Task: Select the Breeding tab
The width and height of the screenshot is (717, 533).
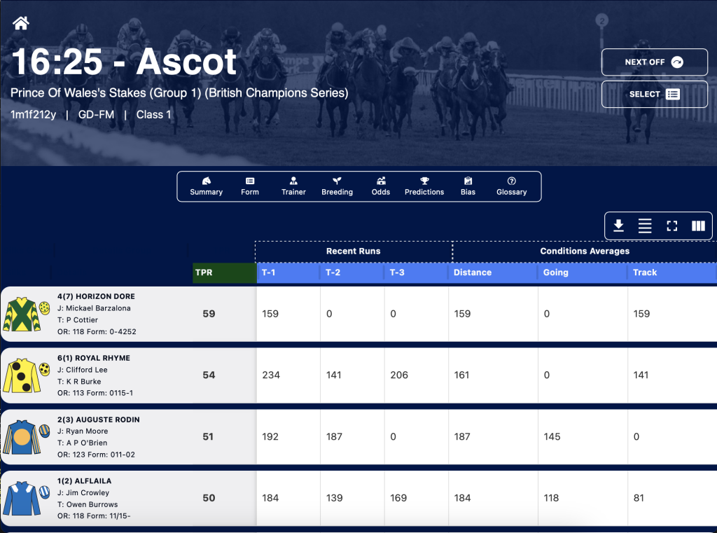Action: click(337, 186)
